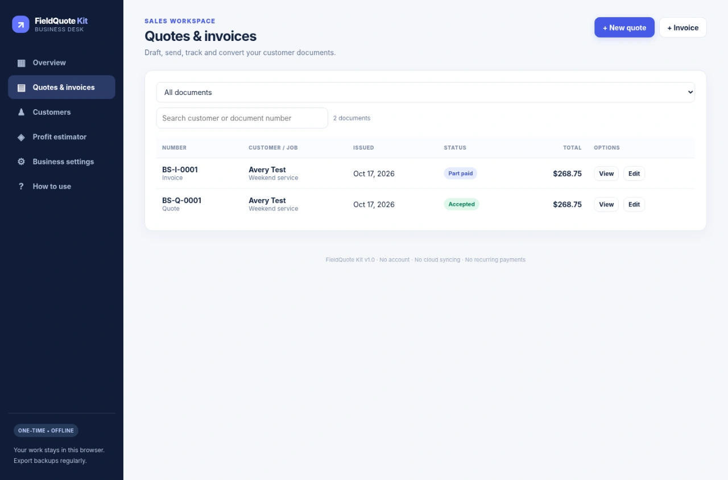Click the How to use question mark icon
This screenshot has width=728, height=480.
pyautogui.click(x=22, y=187)
